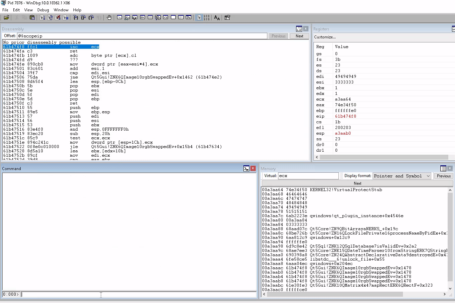Open the Call Stack window toolbar icon
Screen dimensions: 455x303
point(158,17)
